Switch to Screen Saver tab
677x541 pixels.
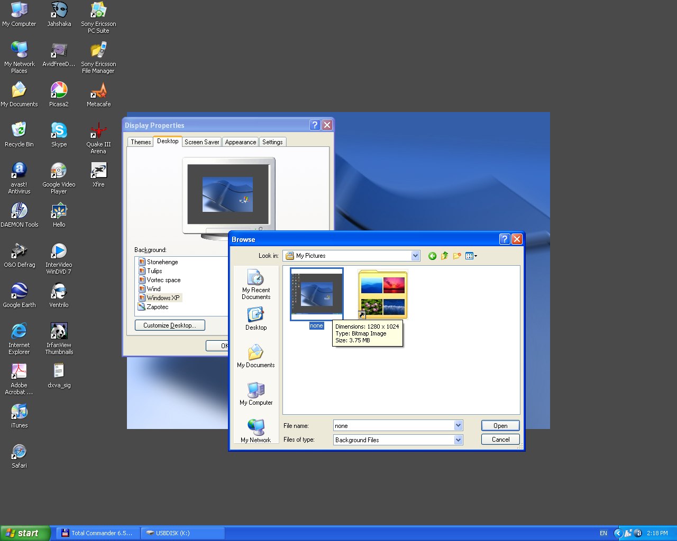click(202, 142)
